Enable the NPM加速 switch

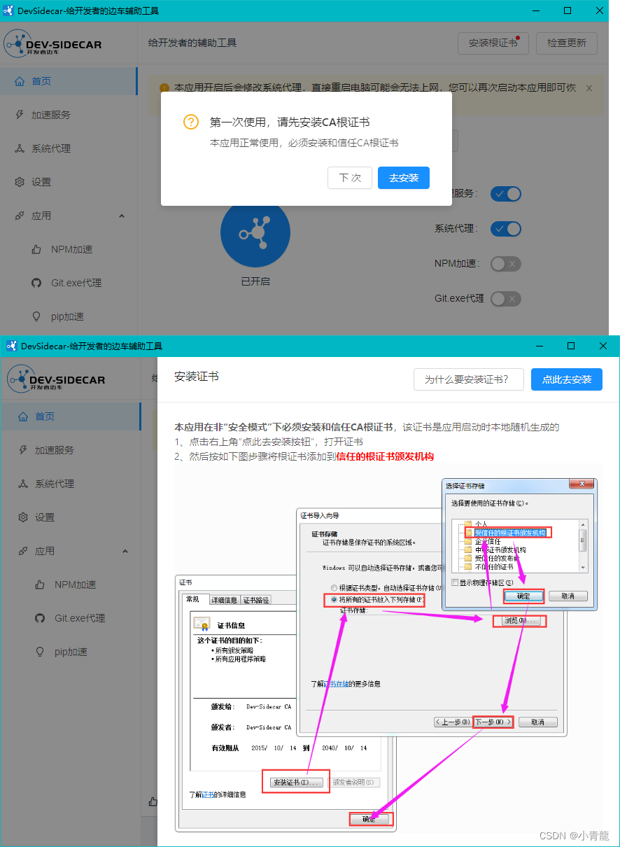point(506,264)
